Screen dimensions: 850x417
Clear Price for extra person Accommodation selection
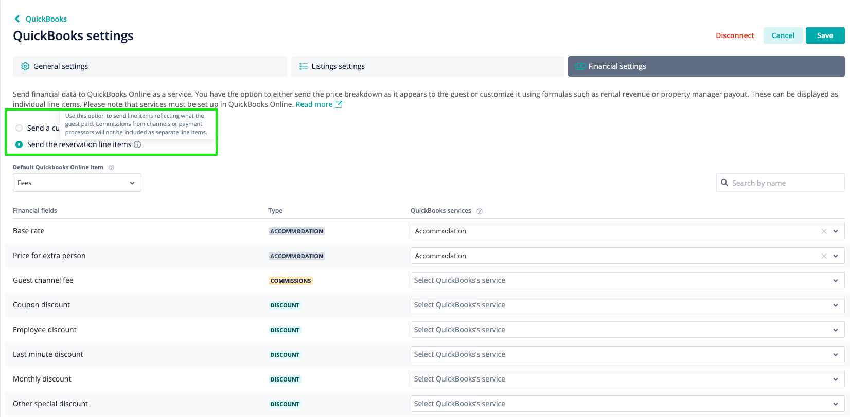click(x=824, y=256)
